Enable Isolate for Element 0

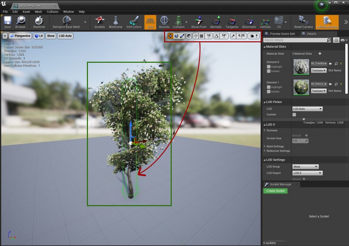coord(269,71)
